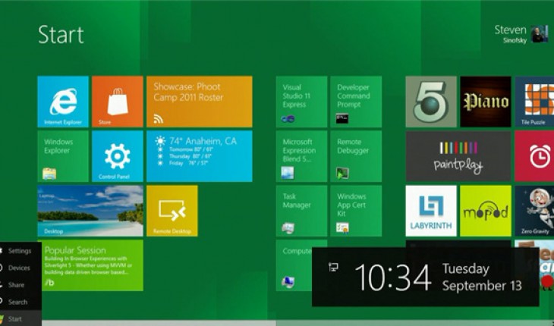Viewport: 554px width, 326px height.
Task: Click the horizontal scrollbar at the bottom
Action: pos(297,323)
